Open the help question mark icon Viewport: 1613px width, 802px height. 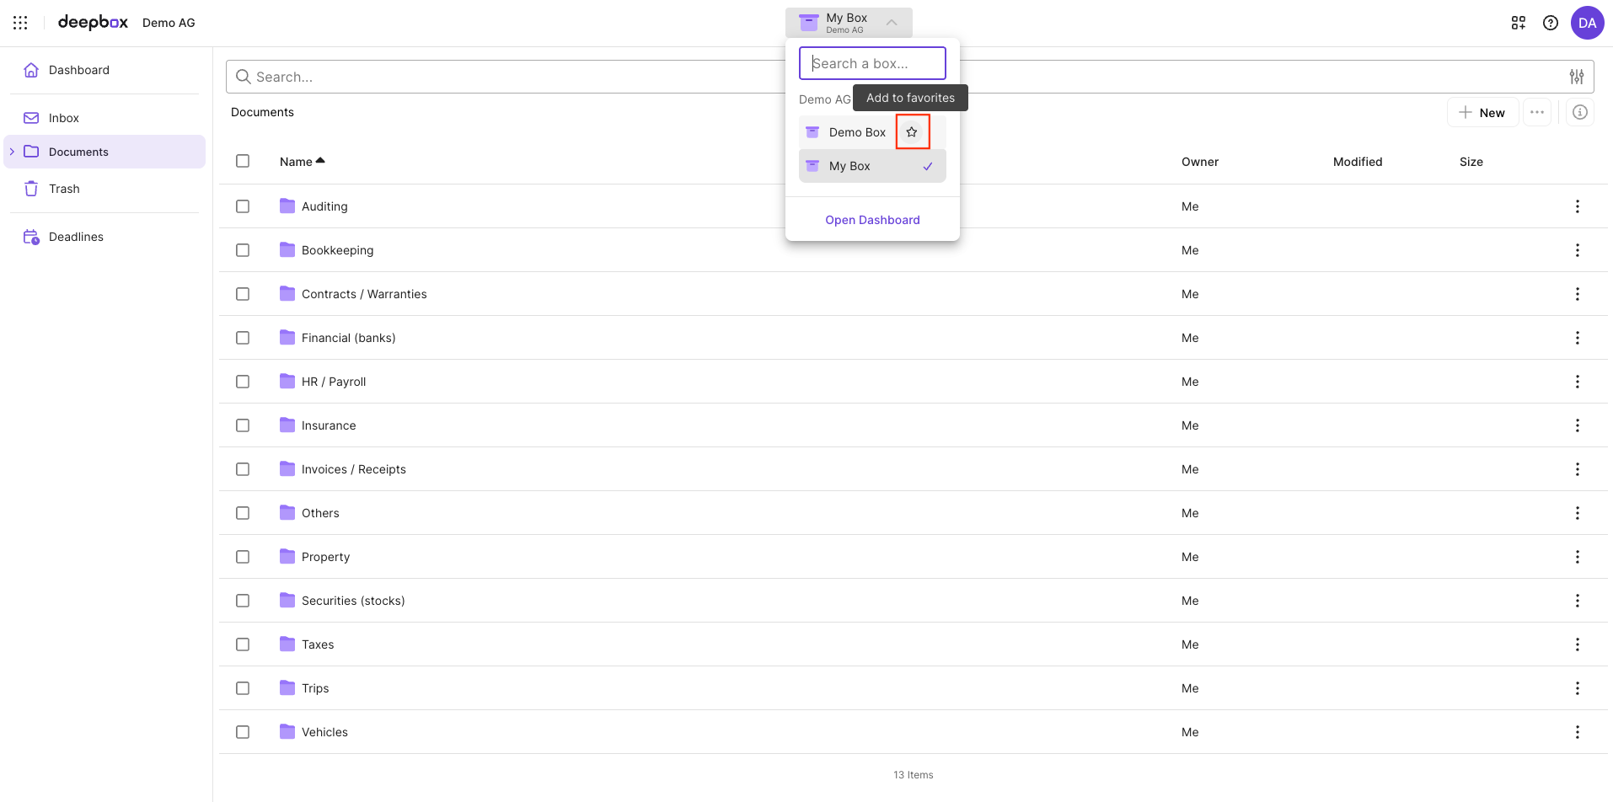point(1550,23)
